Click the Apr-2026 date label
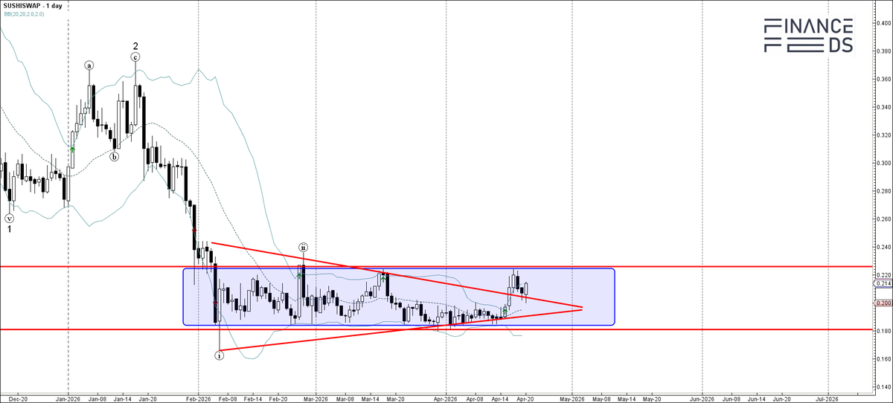The image size is (893, 403). 446,399
